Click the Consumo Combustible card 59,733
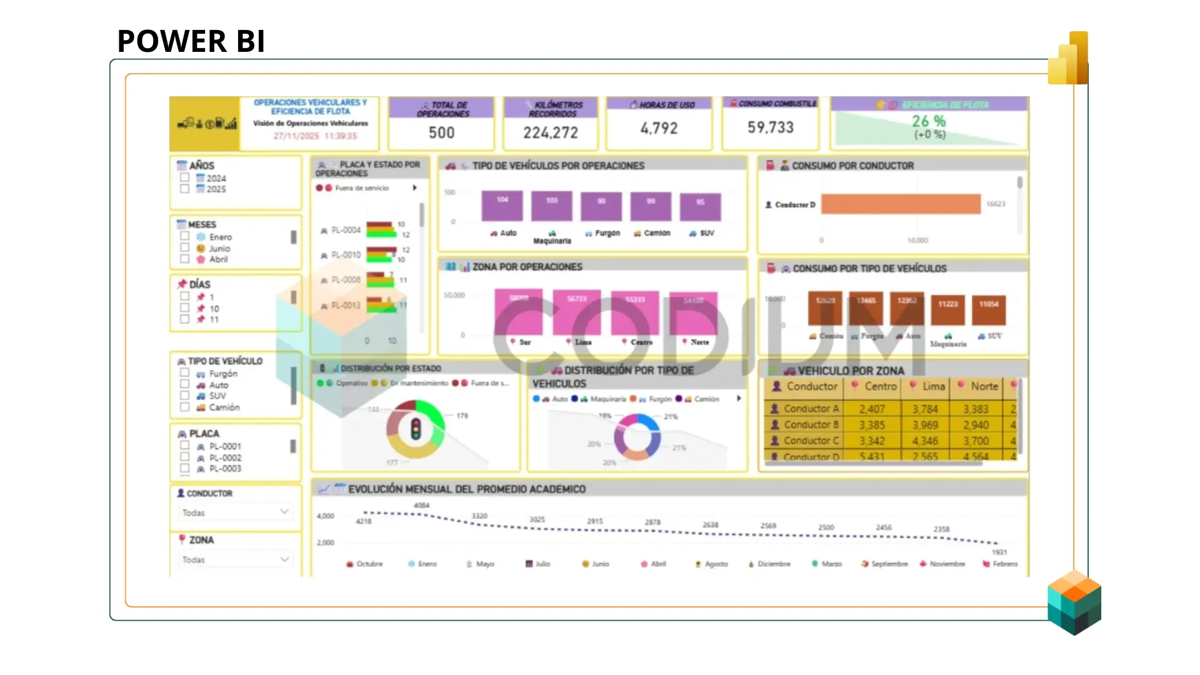 click(x=771, y=124)
